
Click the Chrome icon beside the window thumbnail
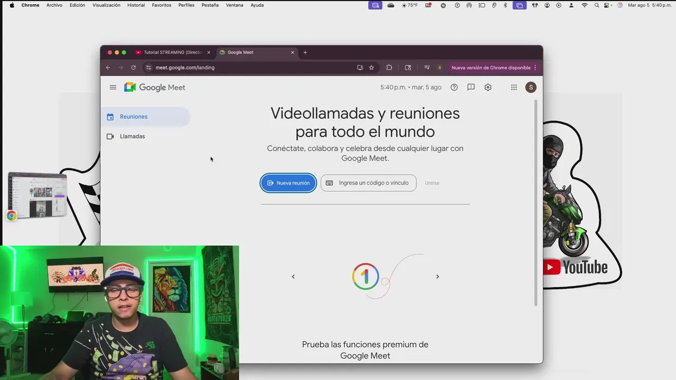(x=12, y=215)
